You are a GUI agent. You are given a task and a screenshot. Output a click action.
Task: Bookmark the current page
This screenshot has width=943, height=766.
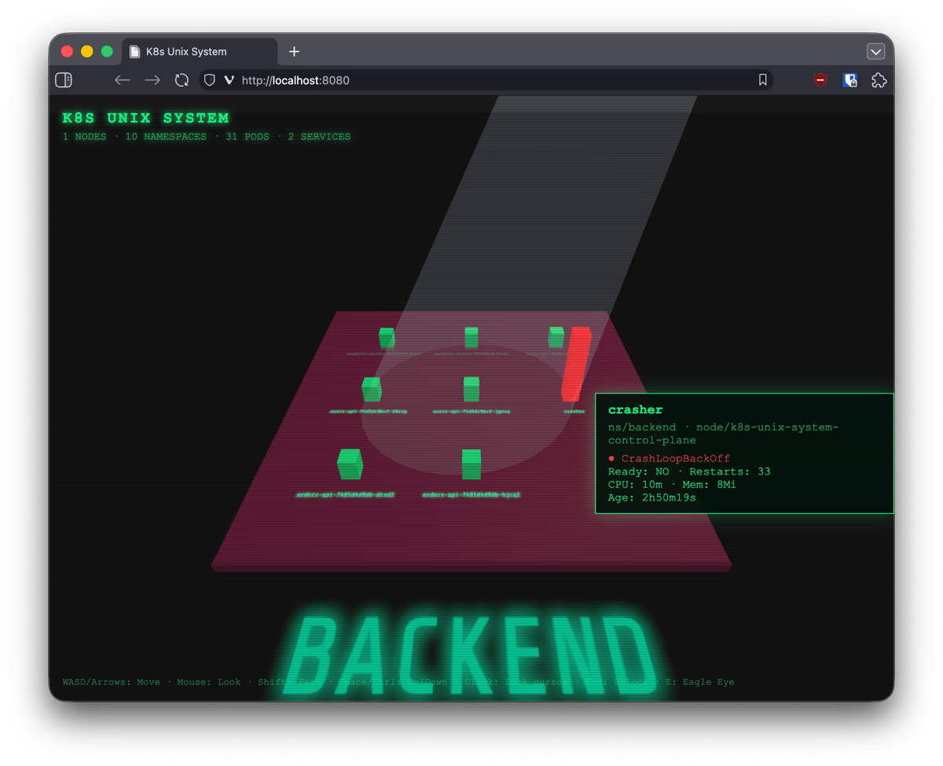click(x=762, y=80)
